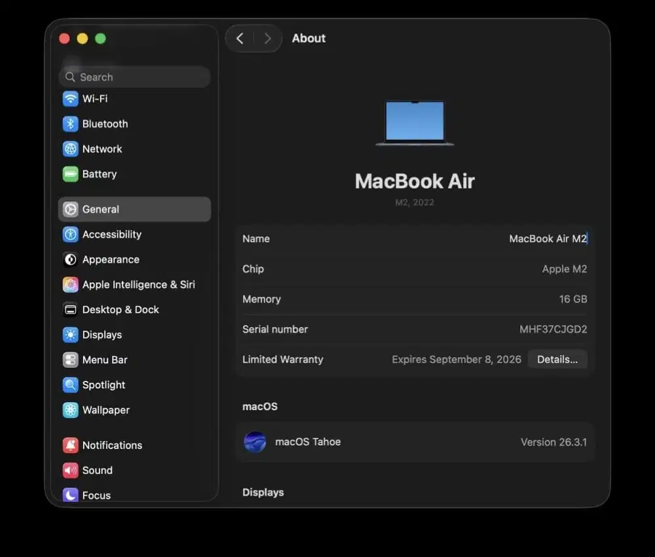Select the Wi-Fi settings icon
Image resolution: width=655 pixels, height=557 pixels.
[70, 99]
